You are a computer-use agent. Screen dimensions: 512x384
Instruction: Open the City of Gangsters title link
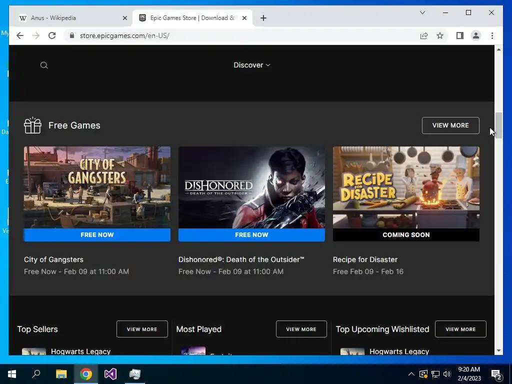(x=53, y=259)
